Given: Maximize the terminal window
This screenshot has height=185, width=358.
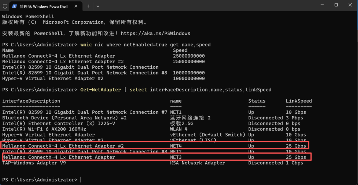Looking at the screenshot, I should tap(336, 5).
